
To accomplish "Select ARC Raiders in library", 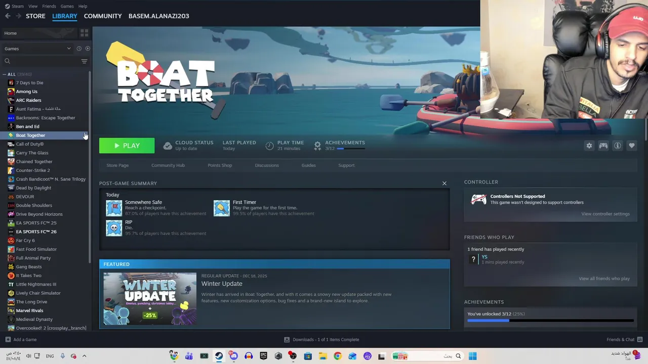I will pos(28,100).
